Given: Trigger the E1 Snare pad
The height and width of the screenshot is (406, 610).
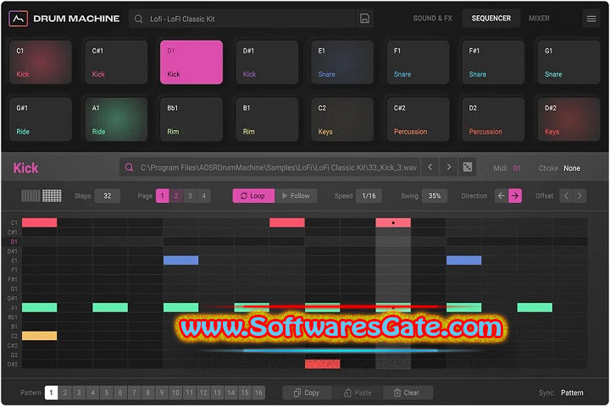Looking at the screenshot, I should (342, 62).
